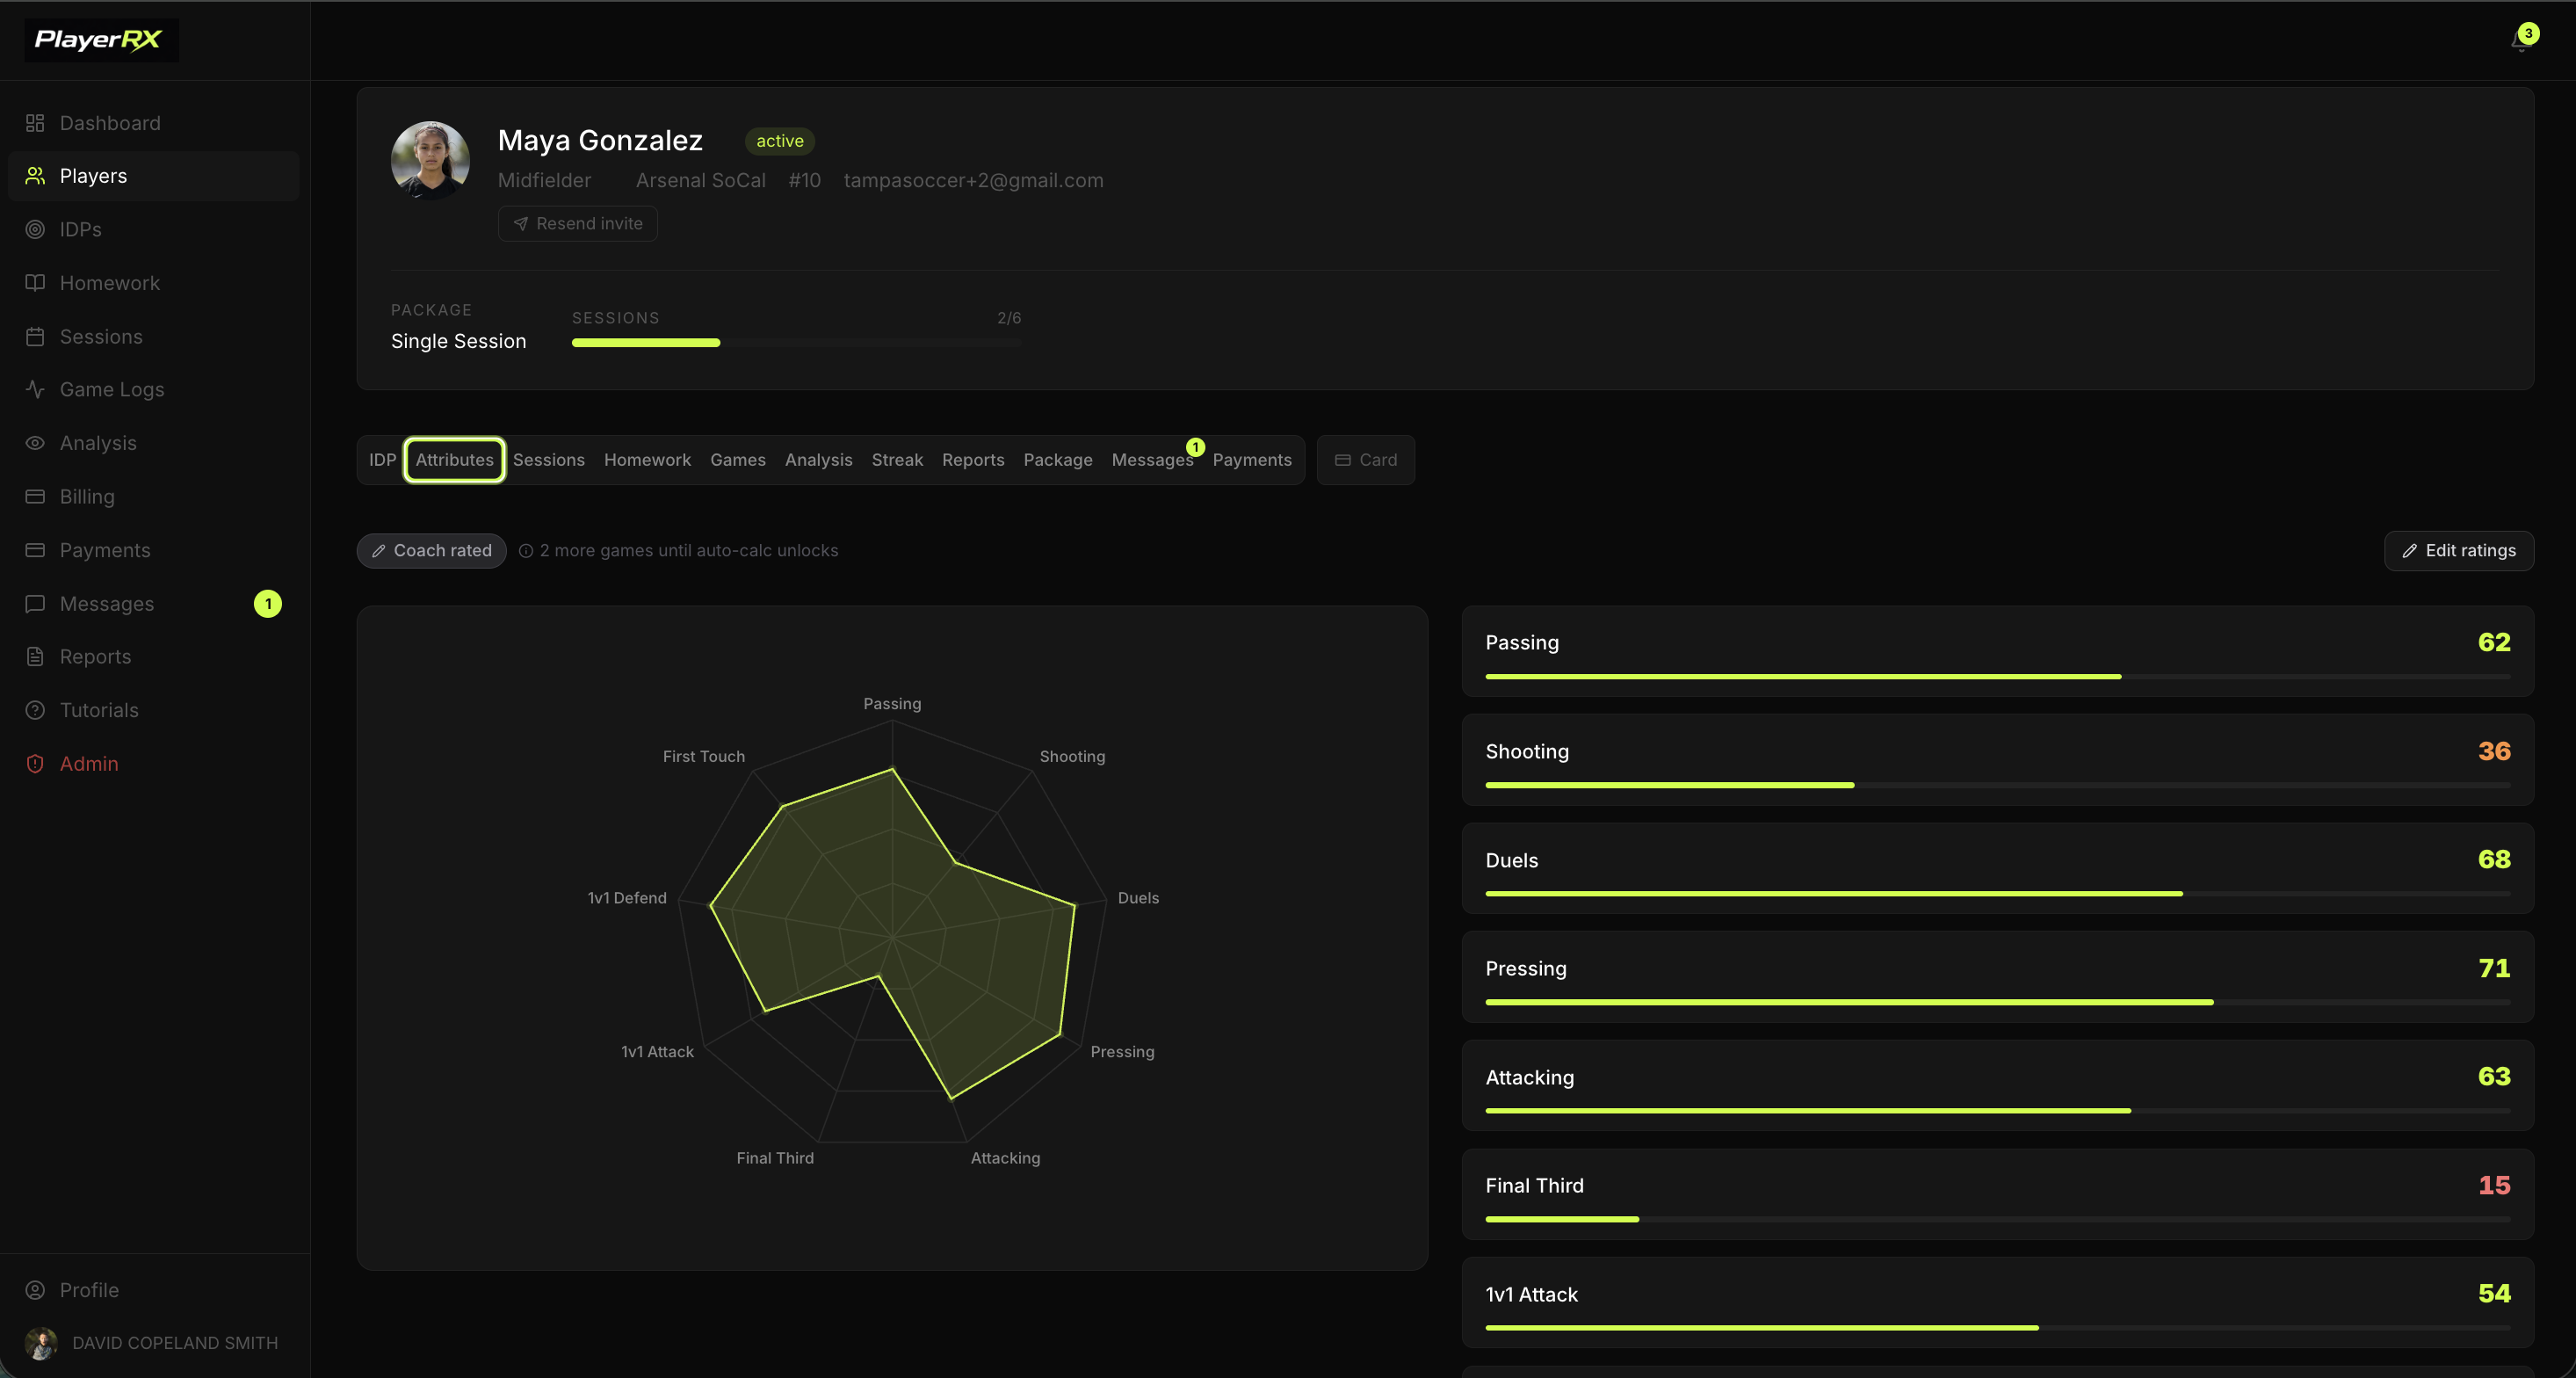Click the Card button
The height and width of the screenshot is (1378, 2576).
[x=1366, y=460]
